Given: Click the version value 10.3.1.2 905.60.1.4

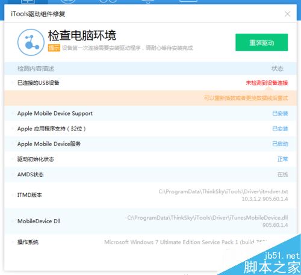Looking at the screenshot, I should 265,199.
